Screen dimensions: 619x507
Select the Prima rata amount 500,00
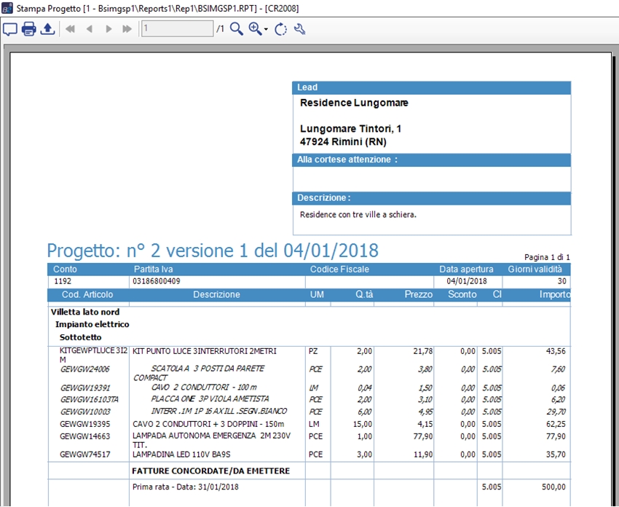(x=551, y=486)
